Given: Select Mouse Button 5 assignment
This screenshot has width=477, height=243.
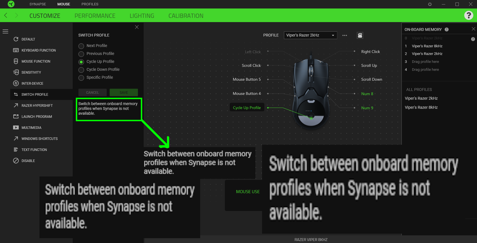Looking at the screenshot, I should pyautogui.click(x=247, y=79).
